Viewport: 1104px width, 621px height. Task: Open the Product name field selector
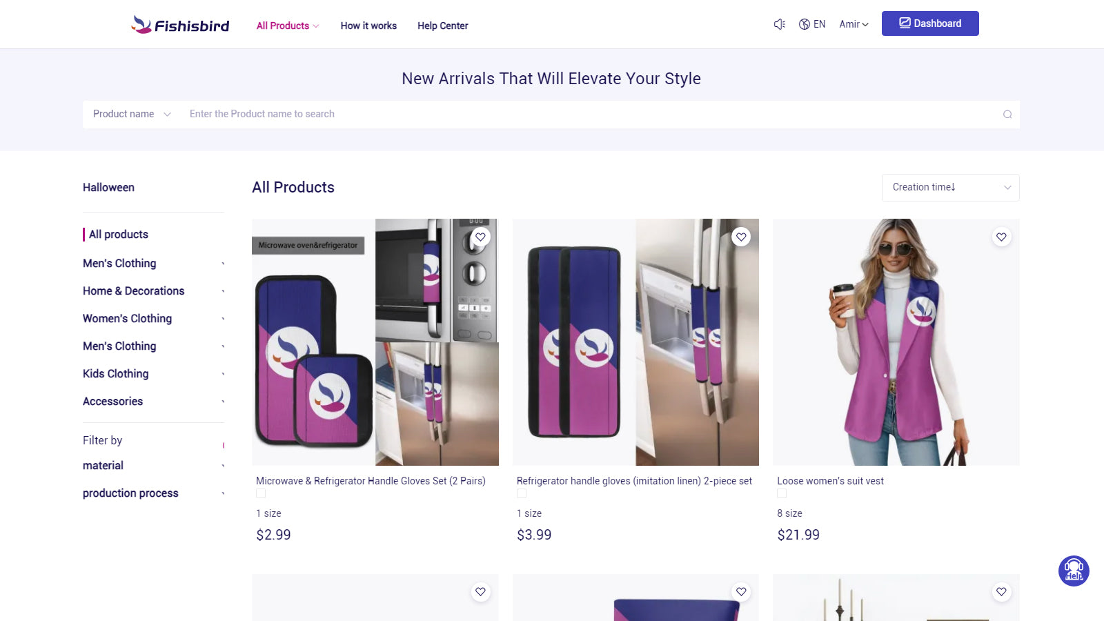coord(131,114)
